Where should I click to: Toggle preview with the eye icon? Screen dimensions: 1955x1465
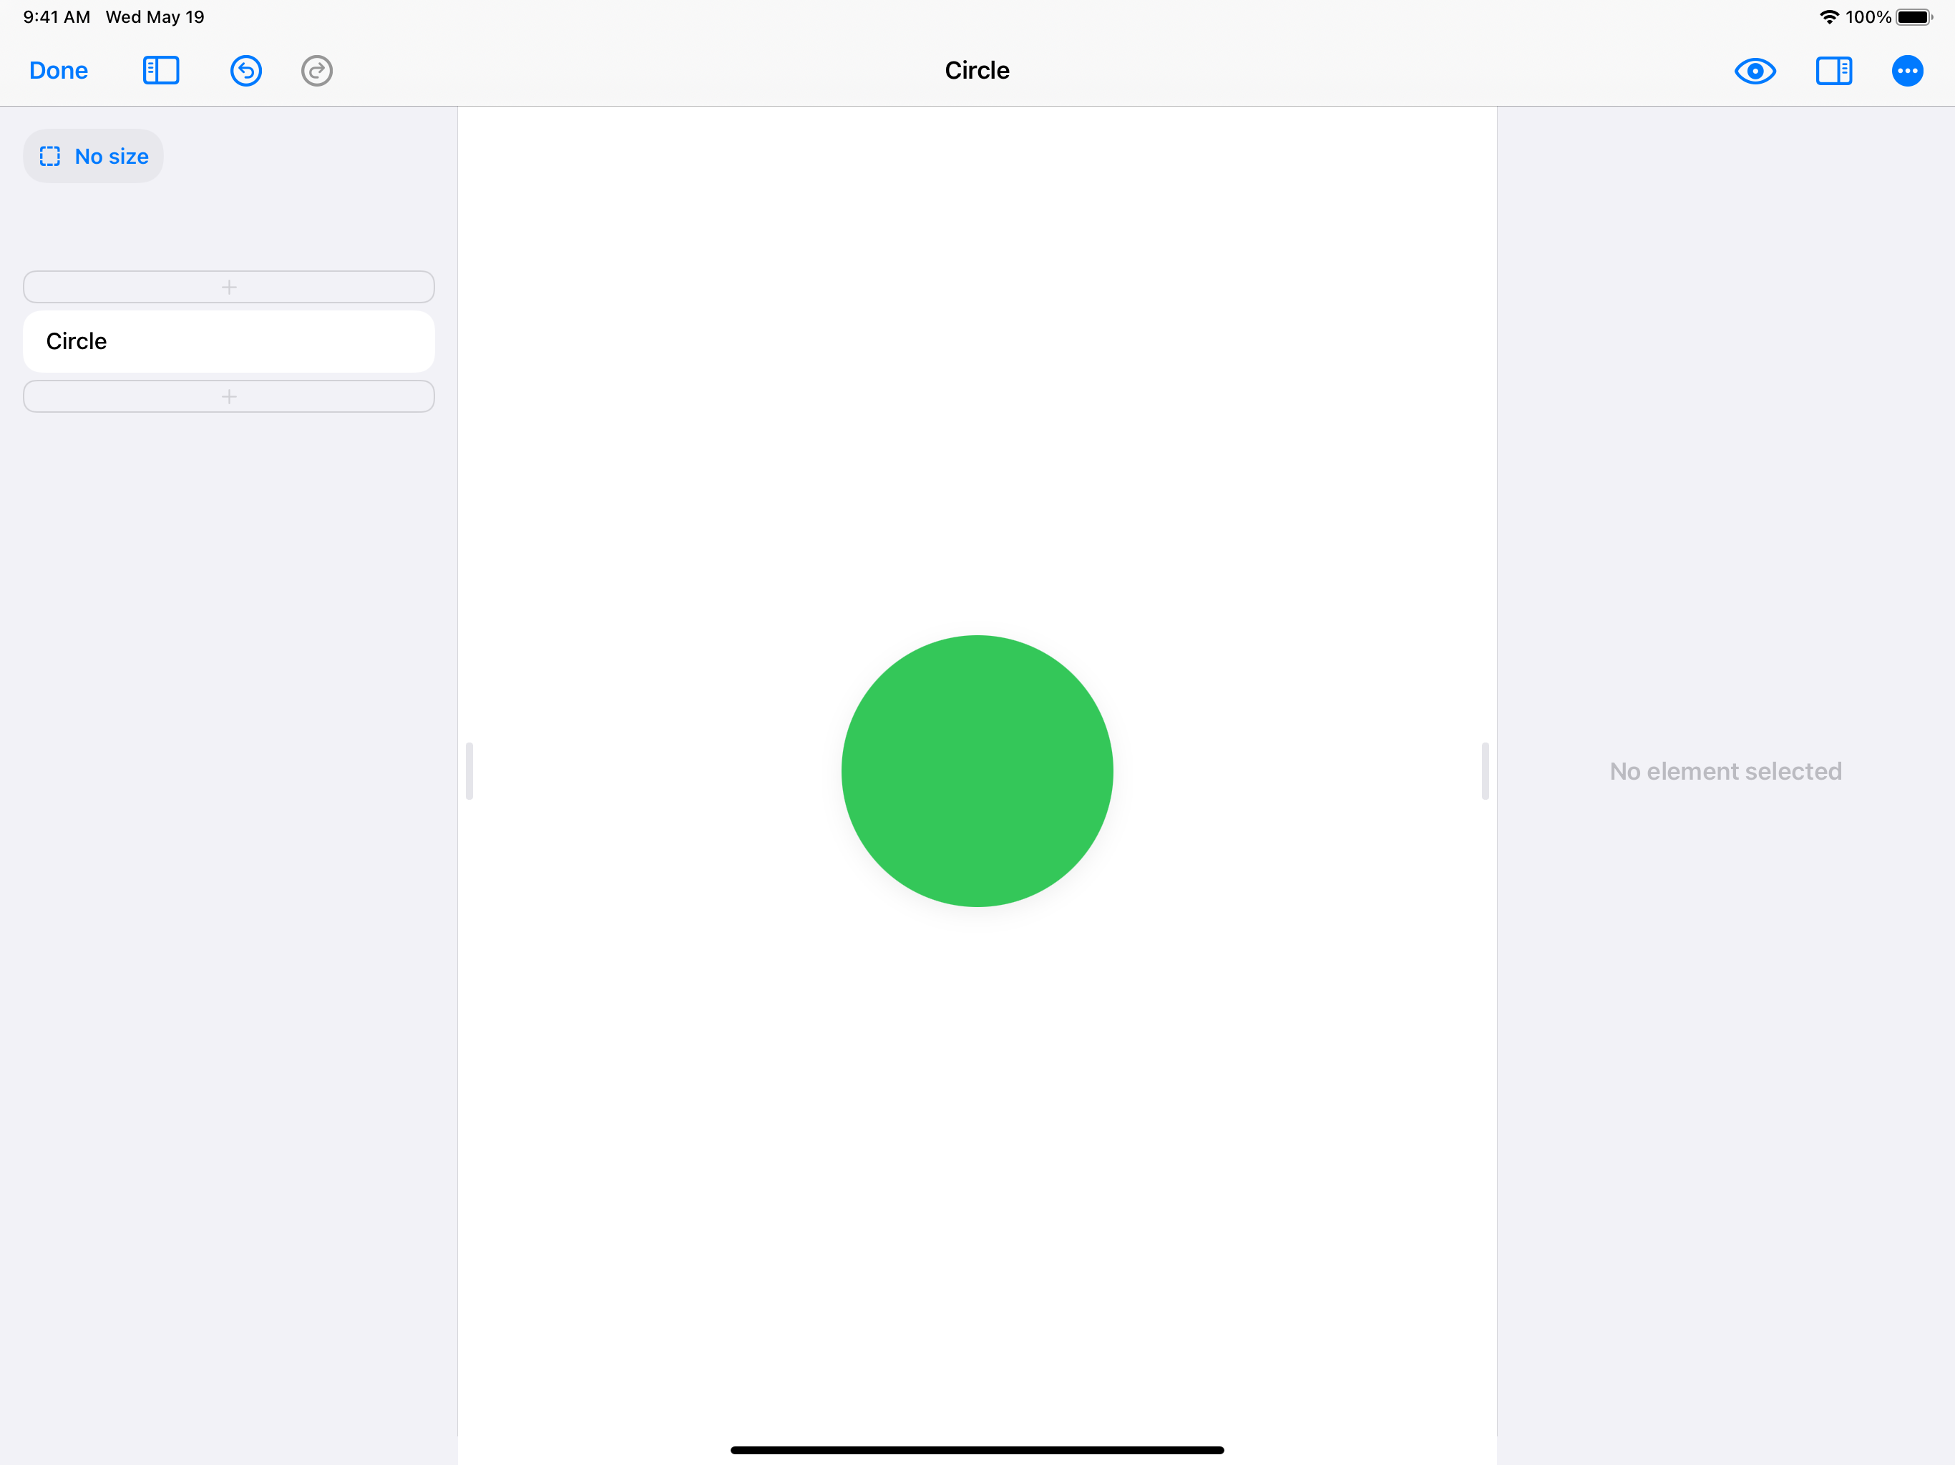[x=1755, y=71]
